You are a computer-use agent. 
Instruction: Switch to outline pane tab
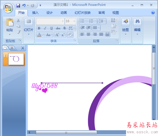click(x=12, y=48)
